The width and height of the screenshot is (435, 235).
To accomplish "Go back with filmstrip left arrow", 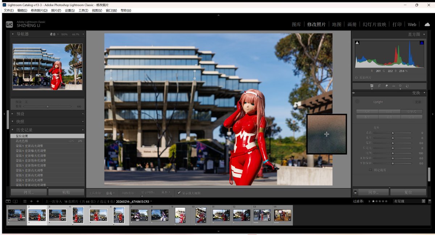I will point(32,201).
